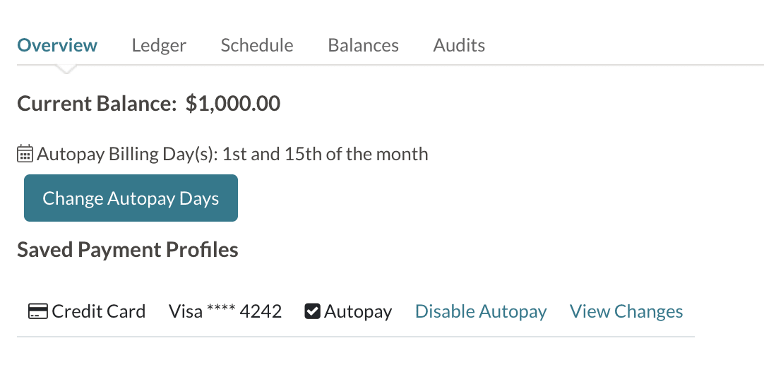This screenshot has width=764, height=384.
Task: Select the Visa **** 4242 card text
Action: pos(225,311)
